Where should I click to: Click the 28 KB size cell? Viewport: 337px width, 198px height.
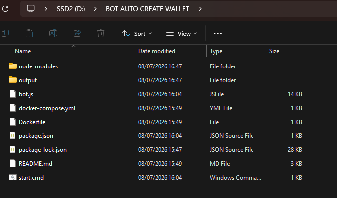tap(295, 150)
